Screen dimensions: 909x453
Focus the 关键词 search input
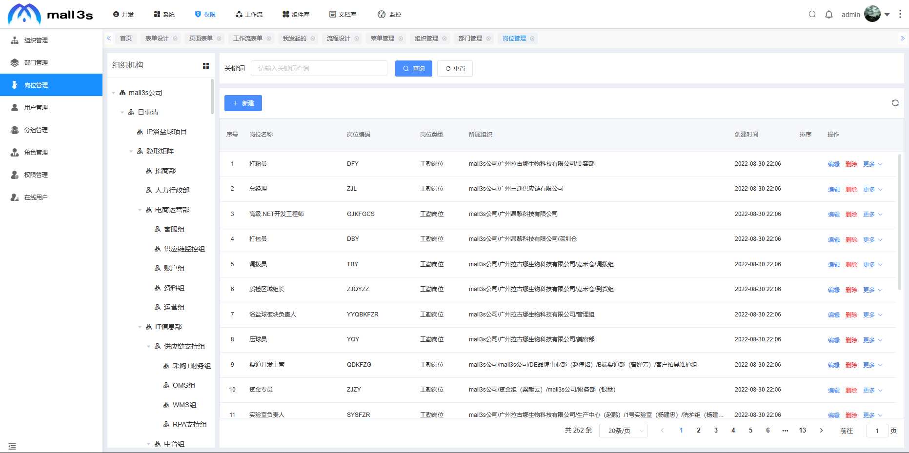(x=319, y=68)
